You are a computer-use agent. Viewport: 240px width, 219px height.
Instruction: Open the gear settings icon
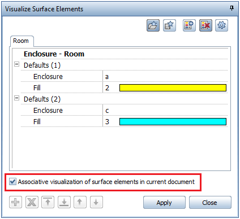(222, 25)
